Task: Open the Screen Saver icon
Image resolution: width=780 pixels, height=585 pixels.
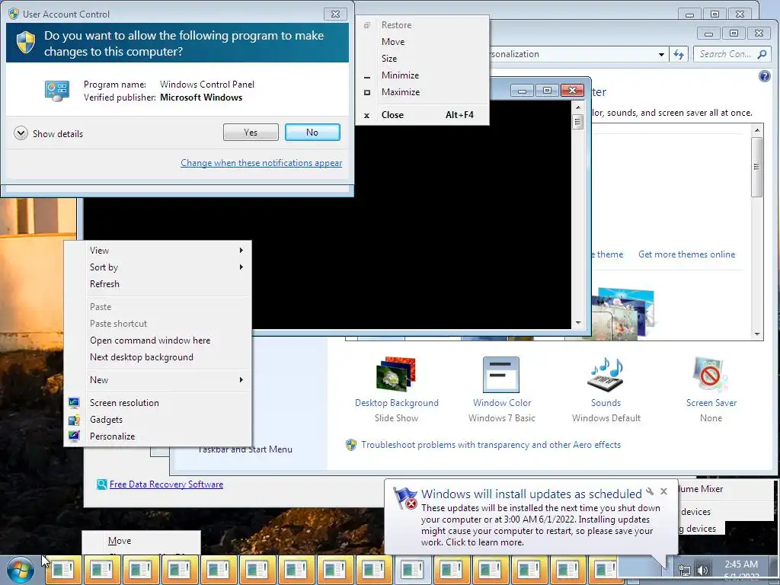Action: 711,375
